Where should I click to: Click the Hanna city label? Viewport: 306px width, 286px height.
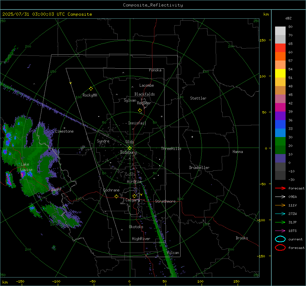click(x=238, y=152)
